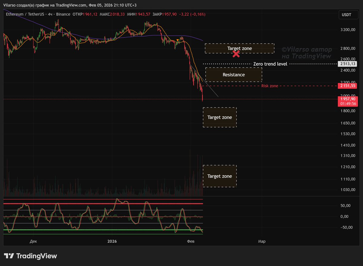Click the 2 513,13 price tag
Screen dimensions: 363x266
click(348, 64)
